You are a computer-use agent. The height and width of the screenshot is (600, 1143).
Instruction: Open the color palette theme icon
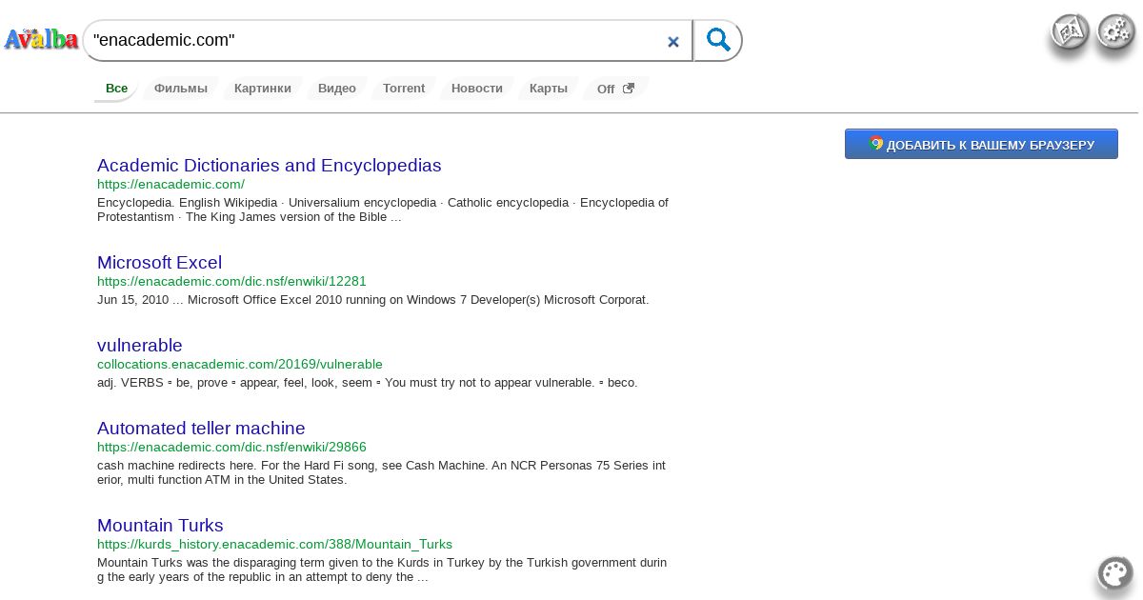point(1115,573)
